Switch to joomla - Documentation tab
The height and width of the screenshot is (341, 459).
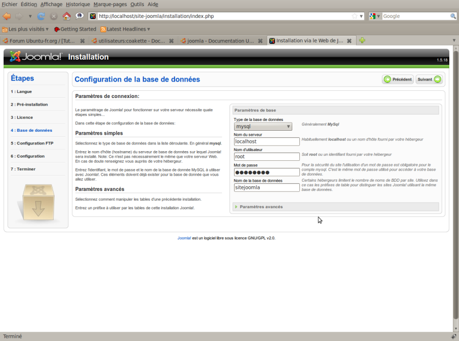pos(217,41)
